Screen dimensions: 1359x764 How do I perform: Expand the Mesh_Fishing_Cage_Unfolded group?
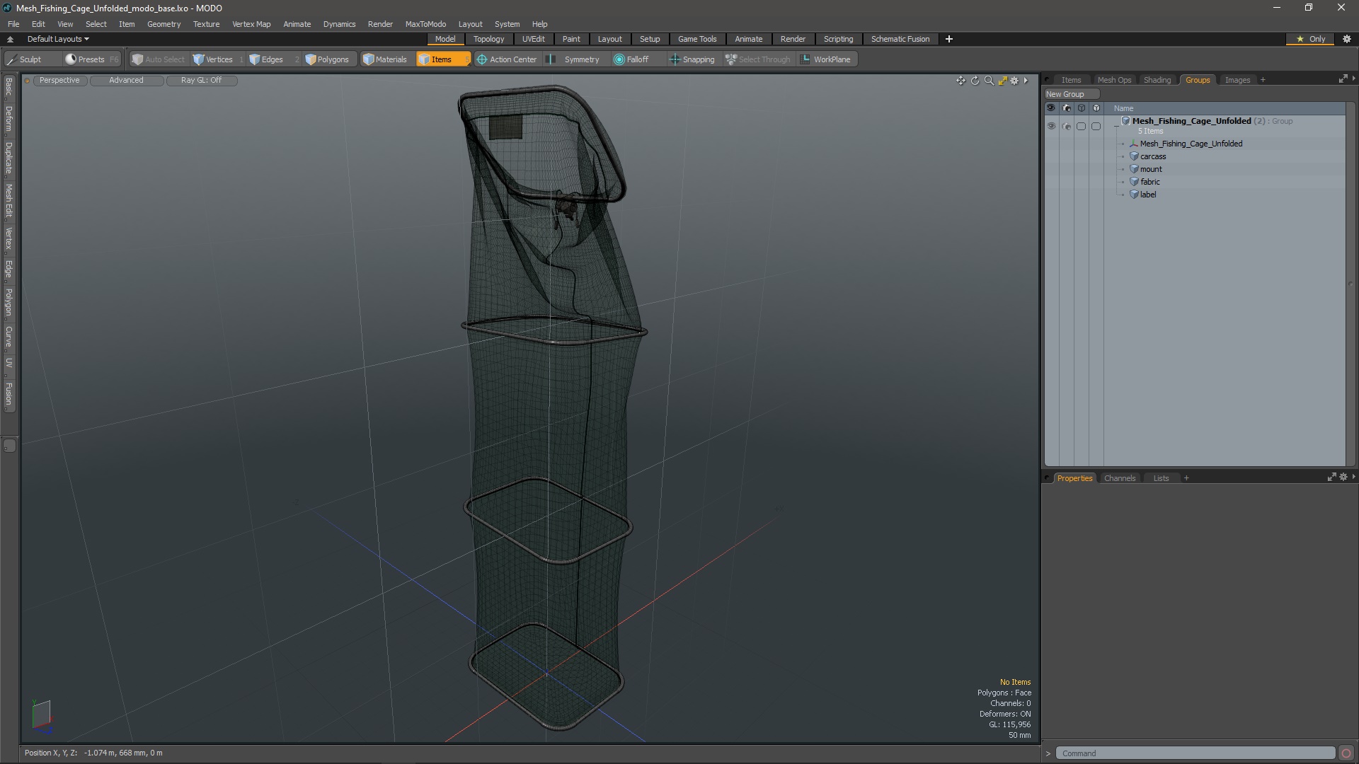1117,120
